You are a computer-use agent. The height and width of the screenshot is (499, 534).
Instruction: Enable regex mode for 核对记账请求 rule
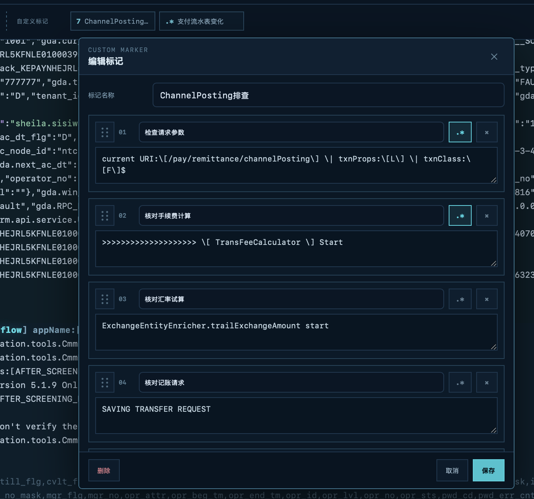click(460, 383)
